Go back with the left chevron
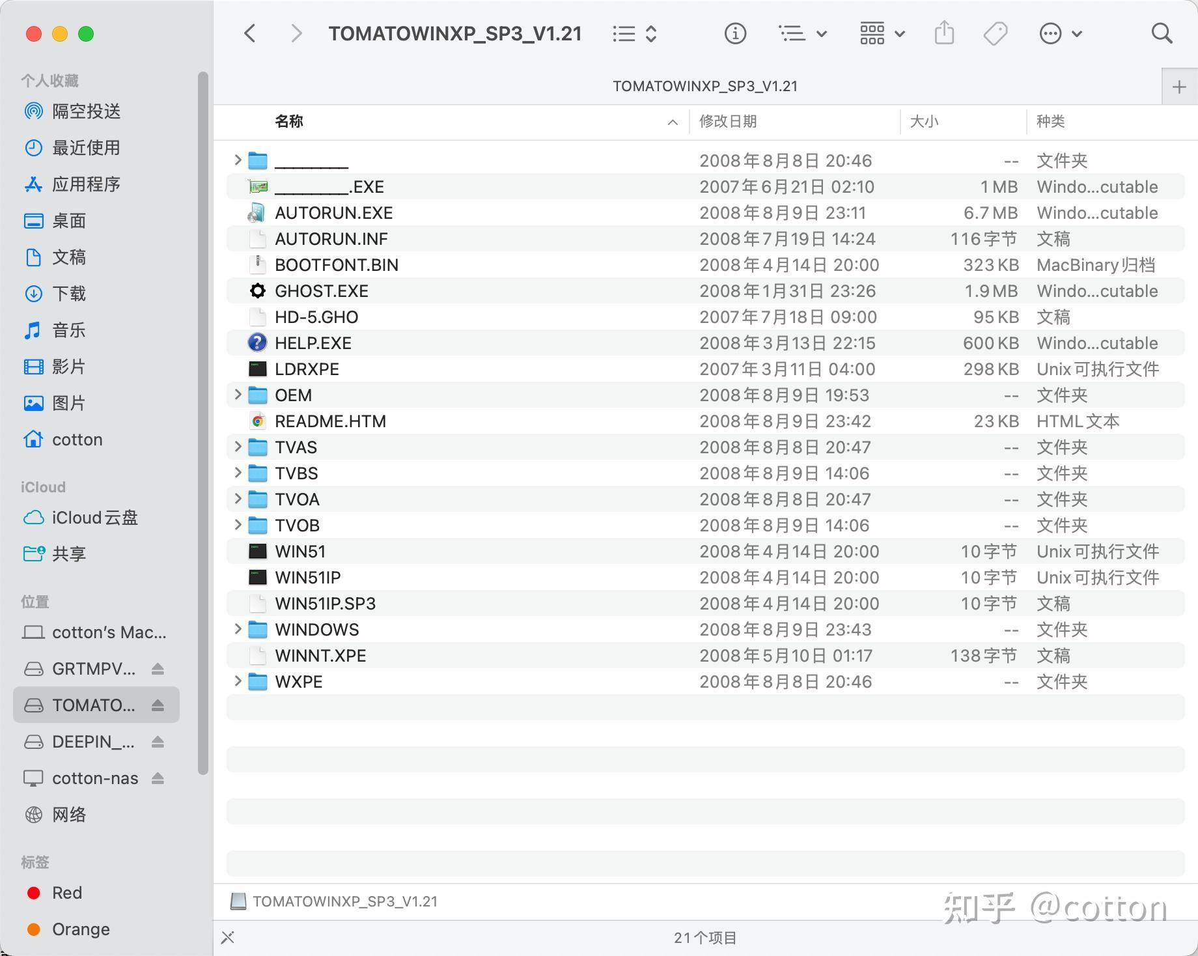Image resolution: width=1198 pixels, height=956 pixels. coord(250,33)
